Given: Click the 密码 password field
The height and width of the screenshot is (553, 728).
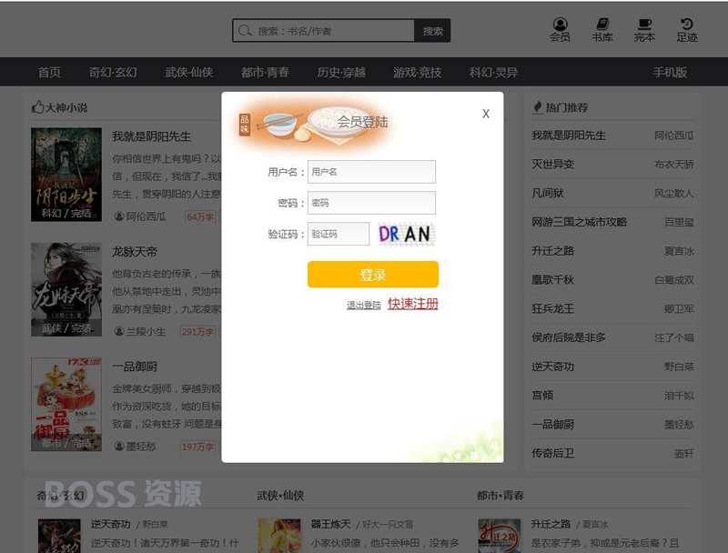Looking at the screenshot, I should pyautogui.click(x=371, y=203).
